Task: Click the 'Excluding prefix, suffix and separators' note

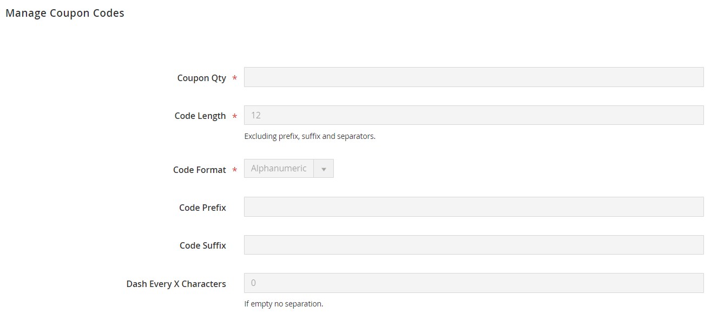Action: coord(310,136)
